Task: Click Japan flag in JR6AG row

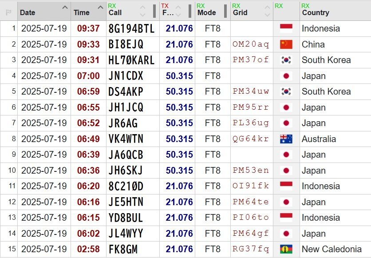Action: tap(286, 123)
